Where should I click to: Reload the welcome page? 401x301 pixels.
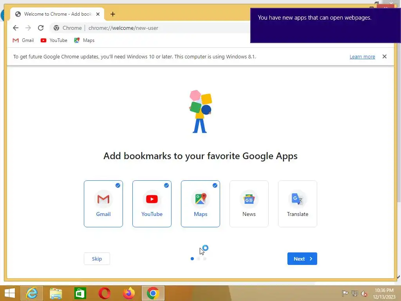click(41, 28)
